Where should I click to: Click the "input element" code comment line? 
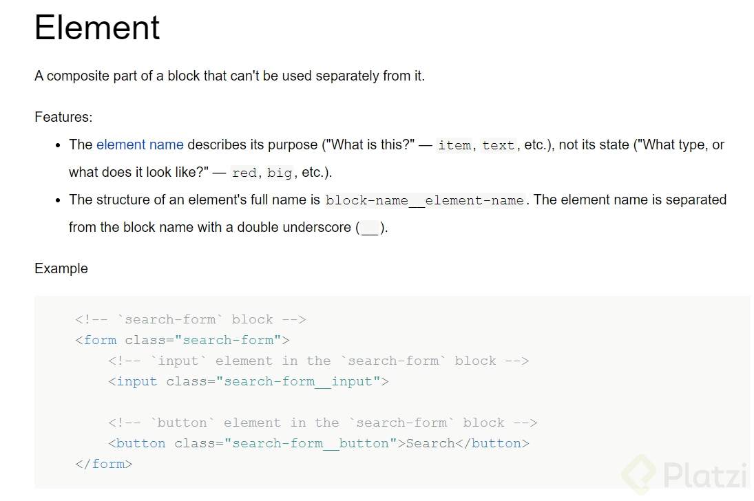318,361
